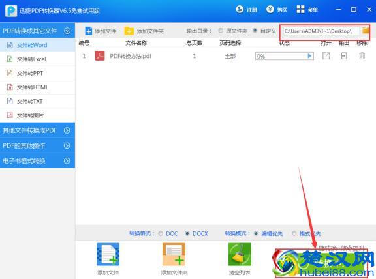This screenshot has height=279, width=376.
Task: Click the Excel icon beside 文件转Excel
Action: [x=10, y=59]
